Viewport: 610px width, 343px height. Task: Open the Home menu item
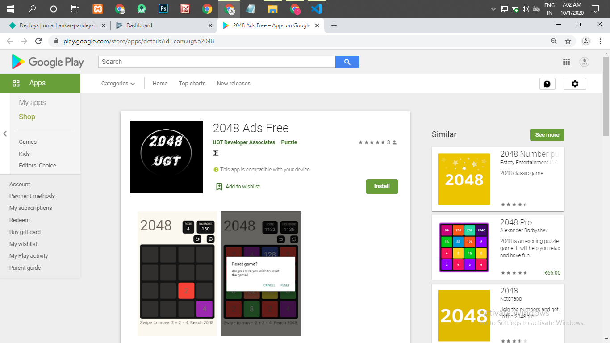[x=160, y=84]
